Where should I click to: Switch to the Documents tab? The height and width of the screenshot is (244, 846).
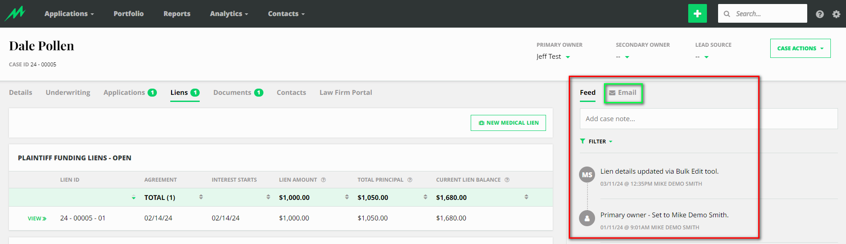coord(238,93)
